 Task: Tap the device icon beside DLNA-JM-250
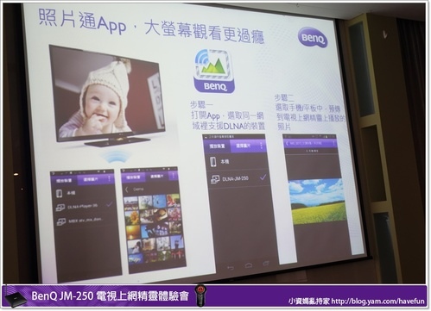215,179
